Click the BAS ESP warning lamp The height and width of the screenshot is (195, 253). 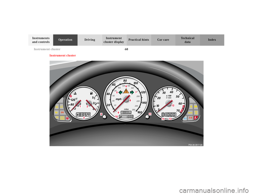tap(196, 112)
